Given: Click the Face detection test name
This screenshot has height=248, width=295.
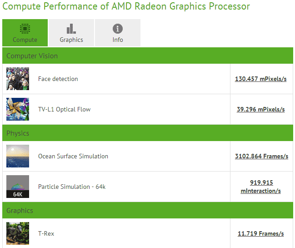Looking at the screenshot, I should (58, 79).
